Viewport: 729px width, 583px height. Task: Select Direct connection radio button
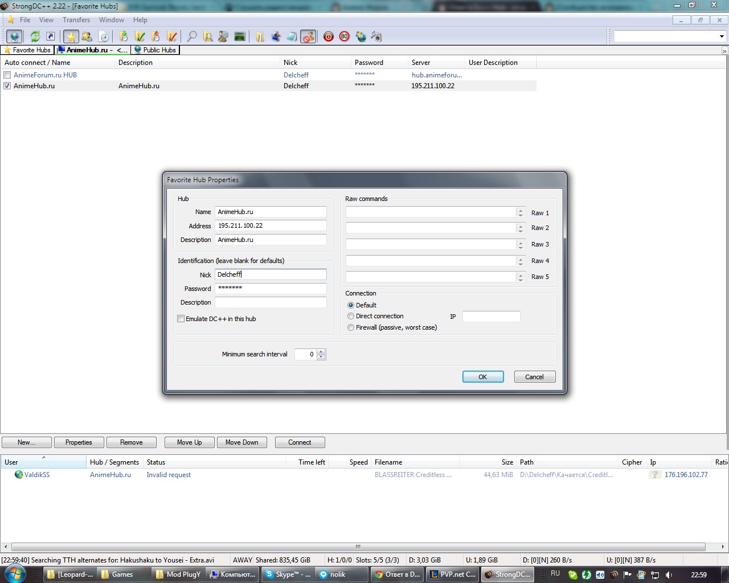point(351,316)
